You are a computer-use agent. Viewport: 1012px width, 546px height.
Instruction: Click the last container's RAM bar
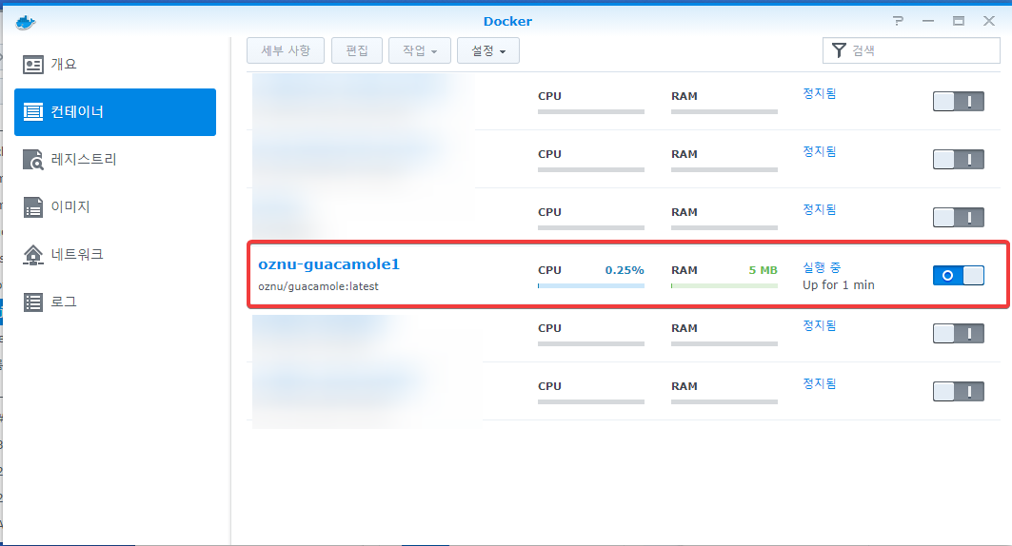(724, 401)
